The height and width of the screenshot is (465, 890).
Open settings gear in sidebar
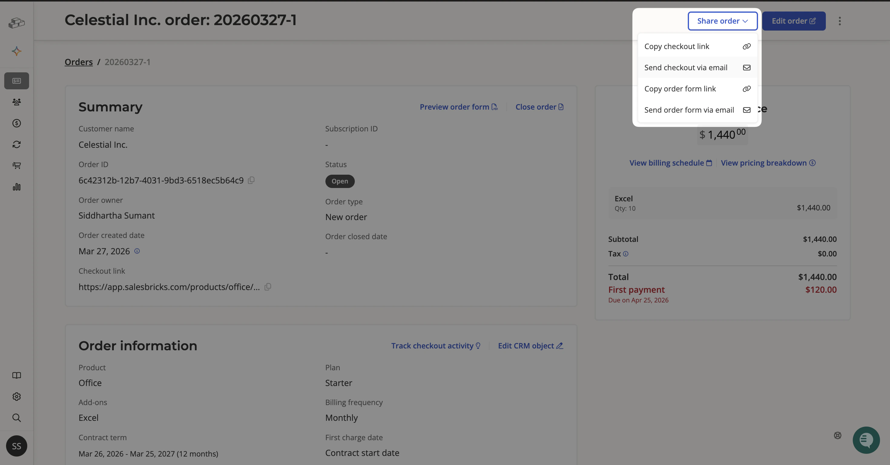point(17,397)
